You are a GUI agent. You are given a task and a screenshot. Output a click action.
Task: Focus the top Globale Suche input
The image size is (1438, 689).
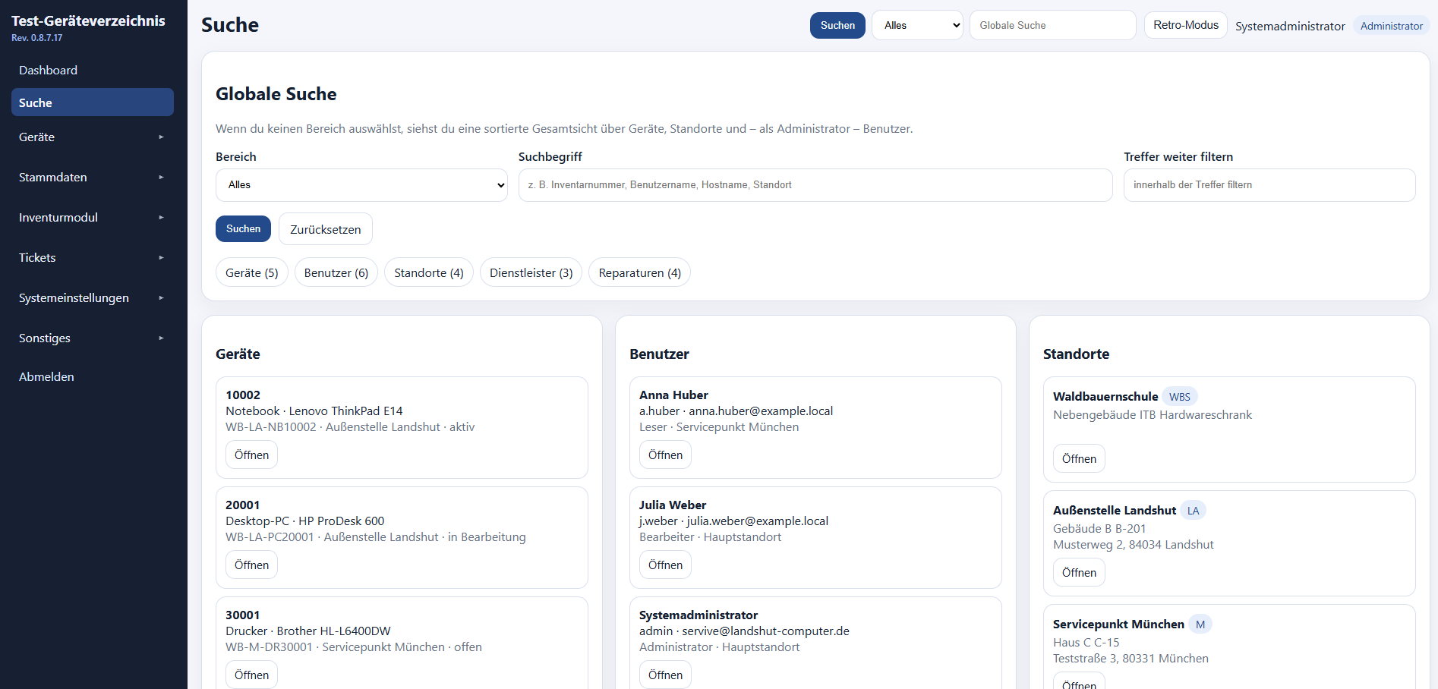1053,25
